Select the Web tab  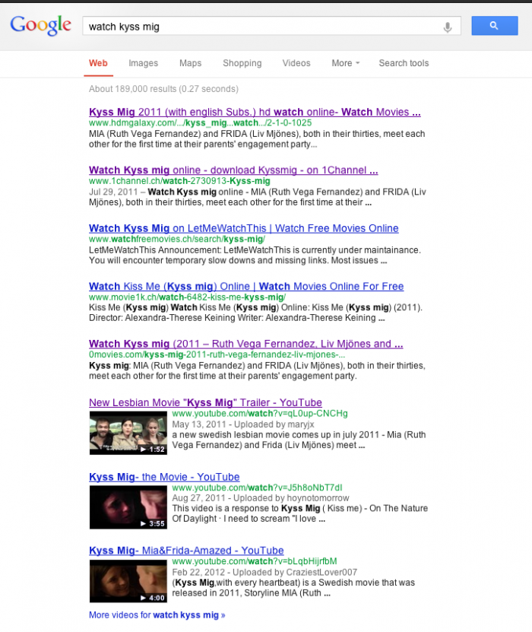[98, 63]
